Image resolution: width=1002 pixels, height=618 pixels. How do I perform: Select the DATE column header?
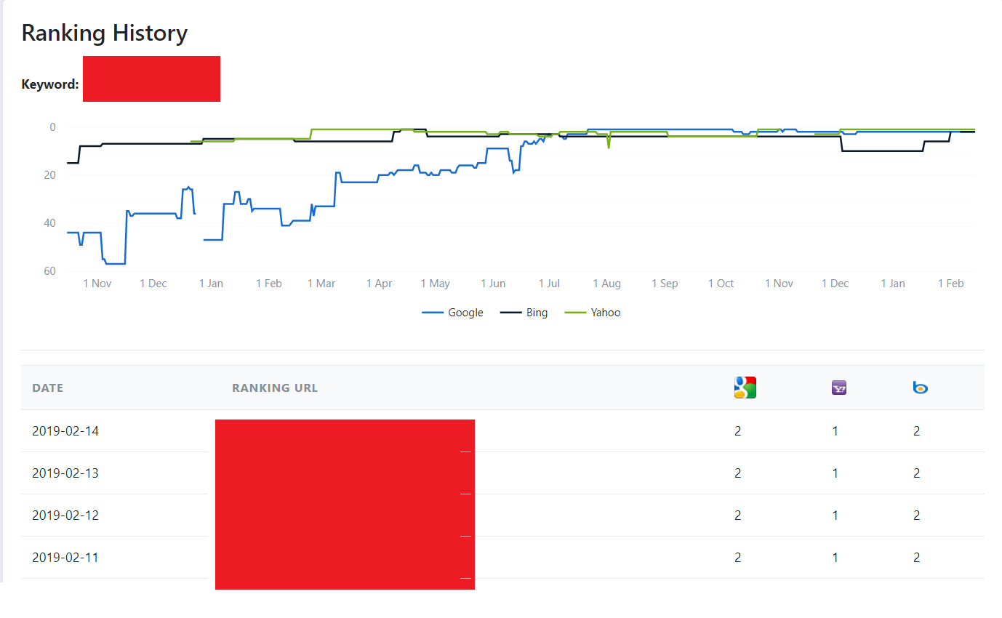(48, 388)
